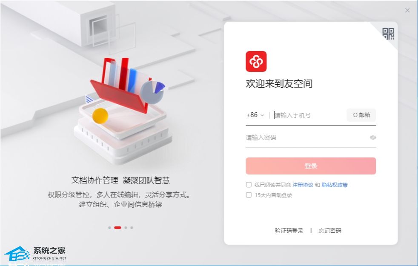Focus the 请输入手机号 phone field
The image size is (418, 266).
309,115
